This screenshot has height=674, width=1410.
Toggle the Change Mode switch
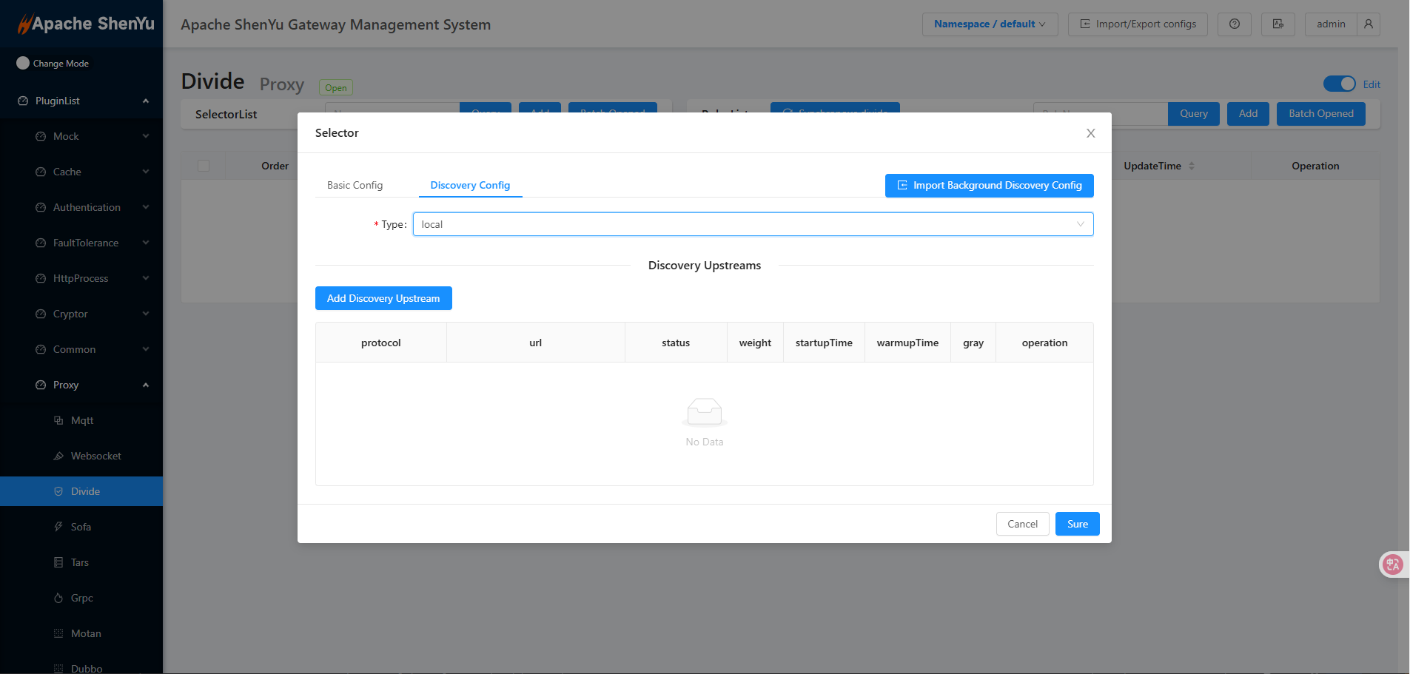(x=23, y=64)
